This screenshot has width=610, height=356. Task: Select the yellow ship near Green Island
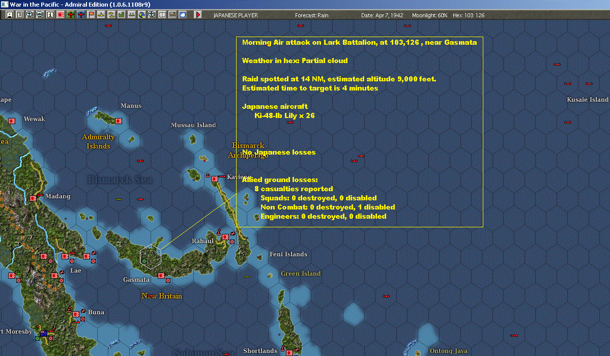(247, 277)
